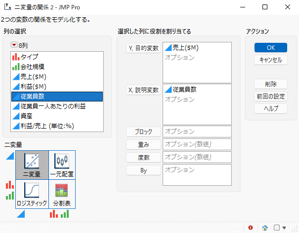
Task: Select 利益($M) in the column selection list
Action: pyautogui.click(x=57, y=87)
